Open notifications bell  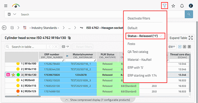tap(182, 6)
